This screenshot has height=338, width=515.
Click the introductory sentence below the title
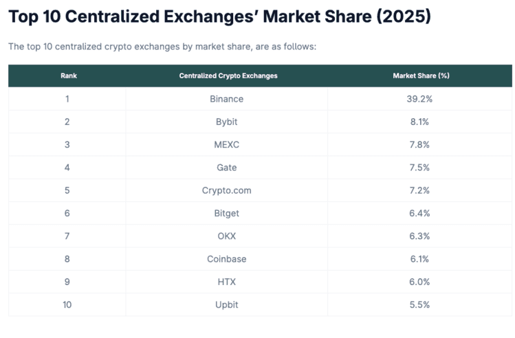pos(162,47)
